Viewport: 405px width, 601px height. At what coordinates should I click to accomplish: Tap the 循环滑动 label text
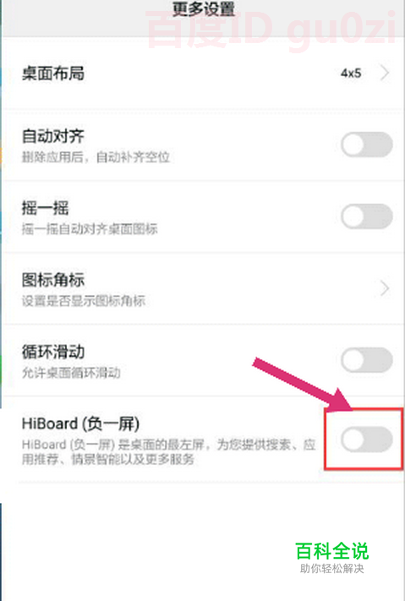pos(53,352)
